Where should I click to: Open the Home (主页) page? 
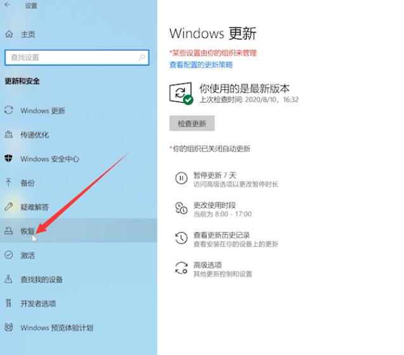[28, 34]
